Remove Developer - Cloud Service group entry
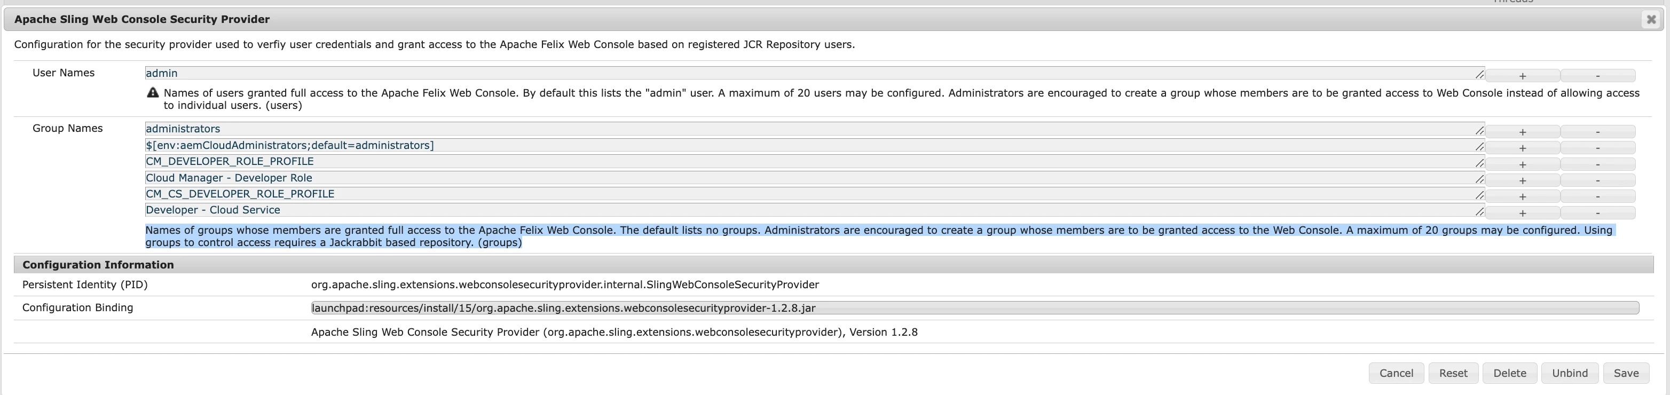The width and height of the screenshot is (1670, 395). (1597, 213)
